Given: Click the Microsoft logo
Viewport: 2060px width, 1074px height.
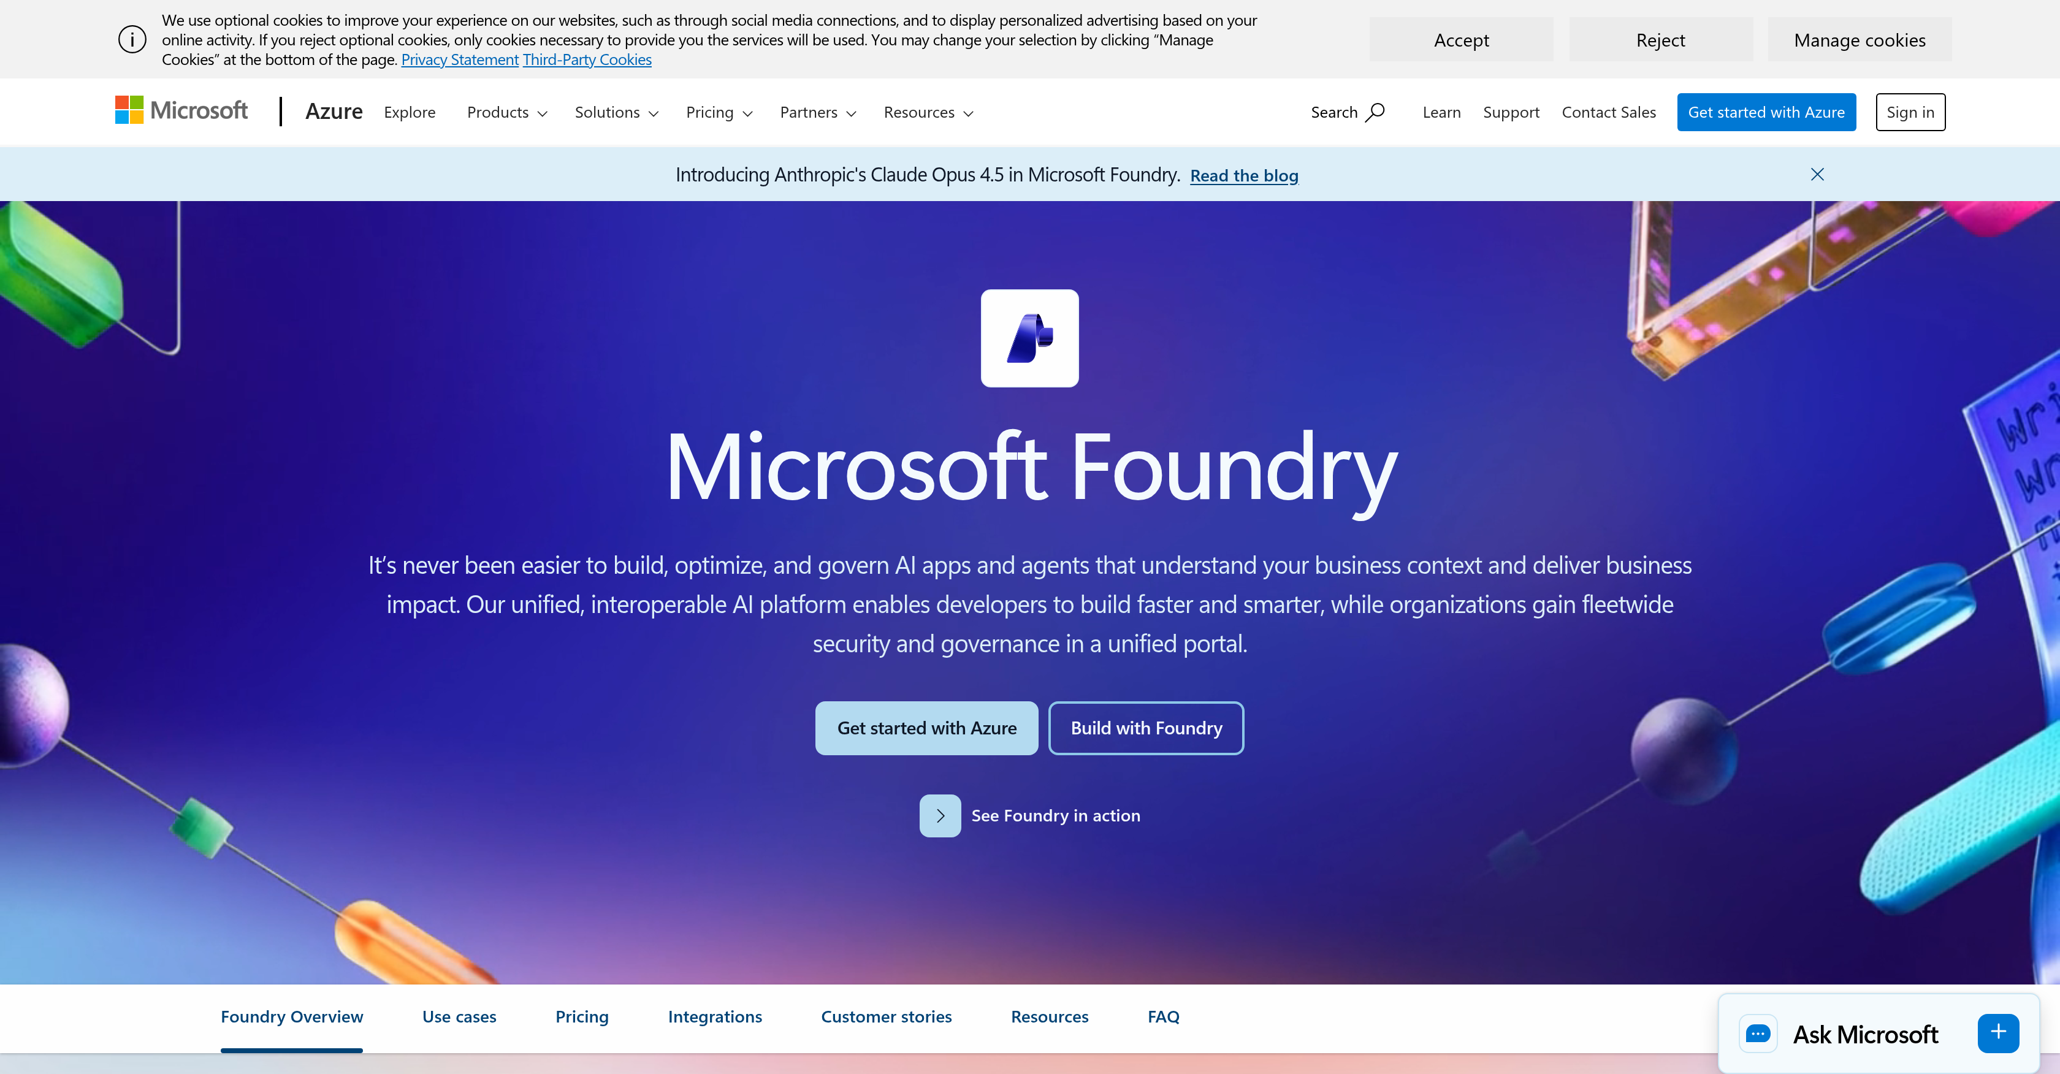Looking at the screenshot, I should 181,110.
